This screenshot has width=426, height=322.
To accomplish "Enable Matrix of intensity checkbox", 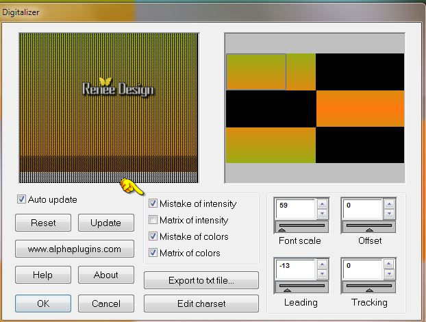I will click(x=153, y=220).
